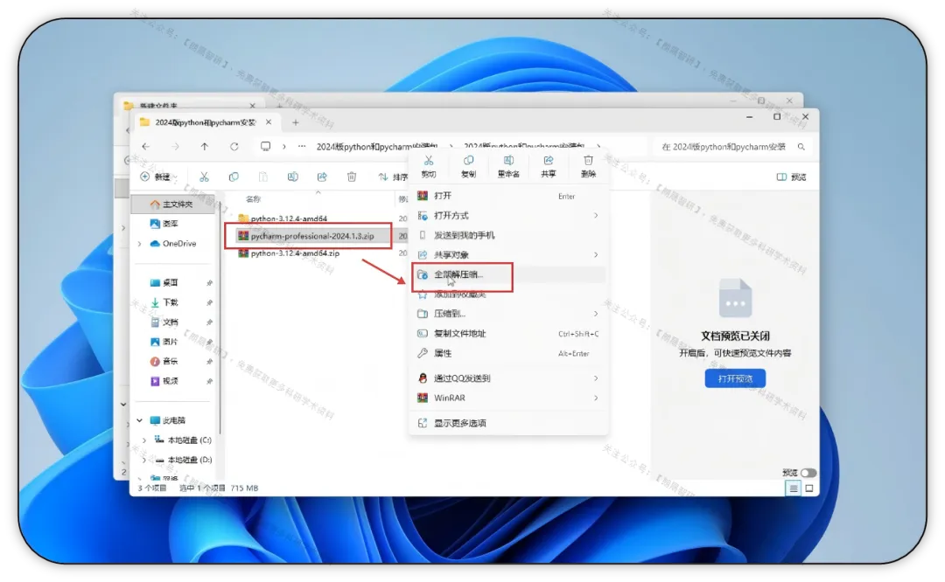The height and width of the screenshot is (582, 945).
Task: Click the pin icon beside 下载
Action: click(x=209, y=302)
